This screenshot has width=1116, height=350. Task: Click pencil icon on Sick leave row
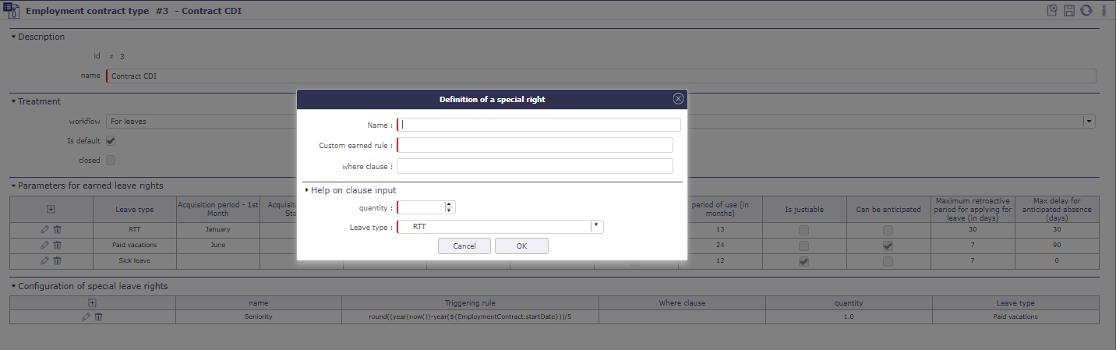click(44, 260)
